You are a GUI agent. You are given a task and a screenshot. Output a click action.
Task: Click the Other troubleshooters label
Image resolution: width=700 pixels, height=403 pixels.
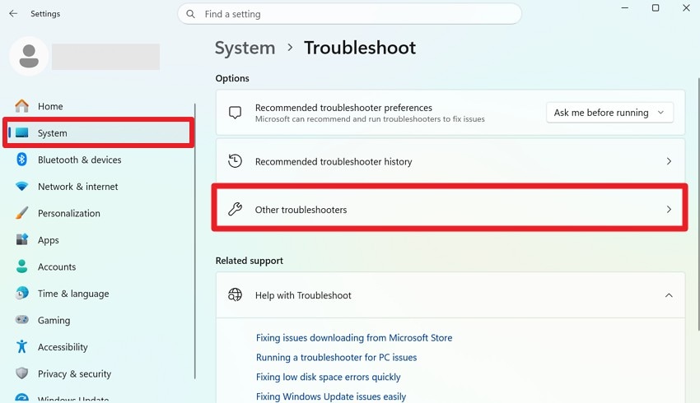tap(301, 210)
